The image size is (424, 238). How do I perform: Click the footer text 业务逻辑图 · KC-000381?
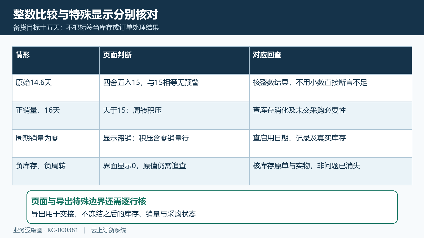[x=46, y=230]
